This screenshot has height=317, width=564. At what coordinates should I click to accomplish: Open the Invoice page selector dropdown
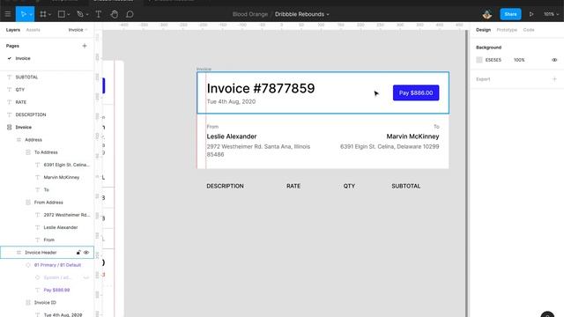tap(78, 30)
